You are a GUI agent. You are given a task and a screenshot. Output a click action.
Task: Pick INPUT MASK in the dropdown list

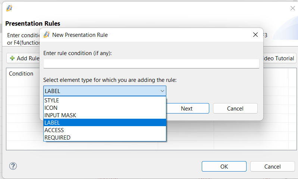tap(105, 115)
